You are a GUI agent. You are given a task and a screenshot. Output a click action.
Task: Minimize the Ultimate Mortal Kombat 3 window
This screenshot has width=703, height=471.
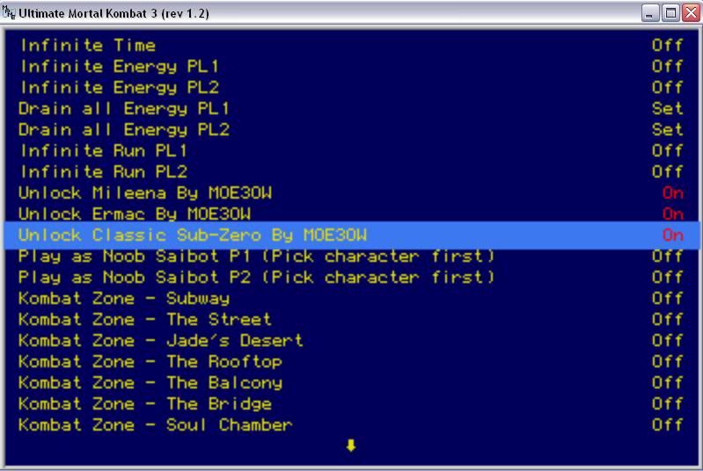pos(650,13)
